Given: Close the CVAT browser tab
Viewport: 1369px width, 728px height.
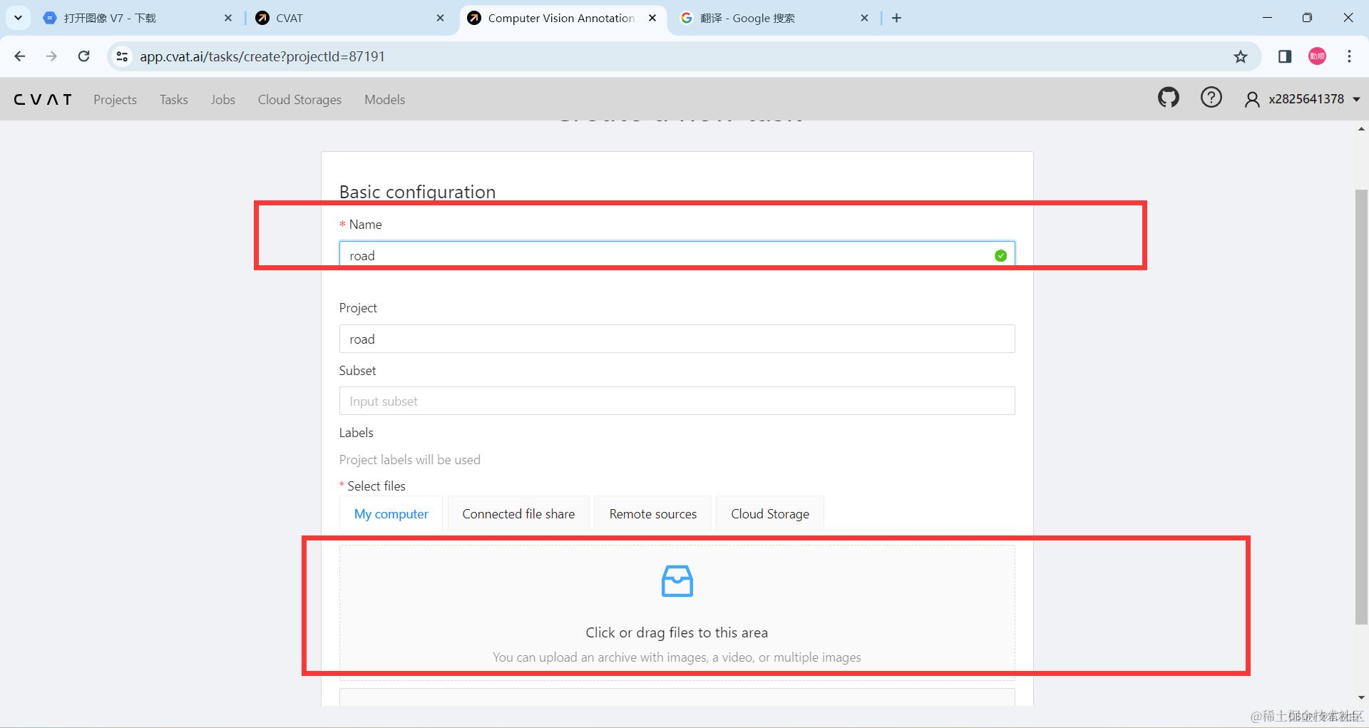Looking at the screenshot, I should tap(441, 18).
